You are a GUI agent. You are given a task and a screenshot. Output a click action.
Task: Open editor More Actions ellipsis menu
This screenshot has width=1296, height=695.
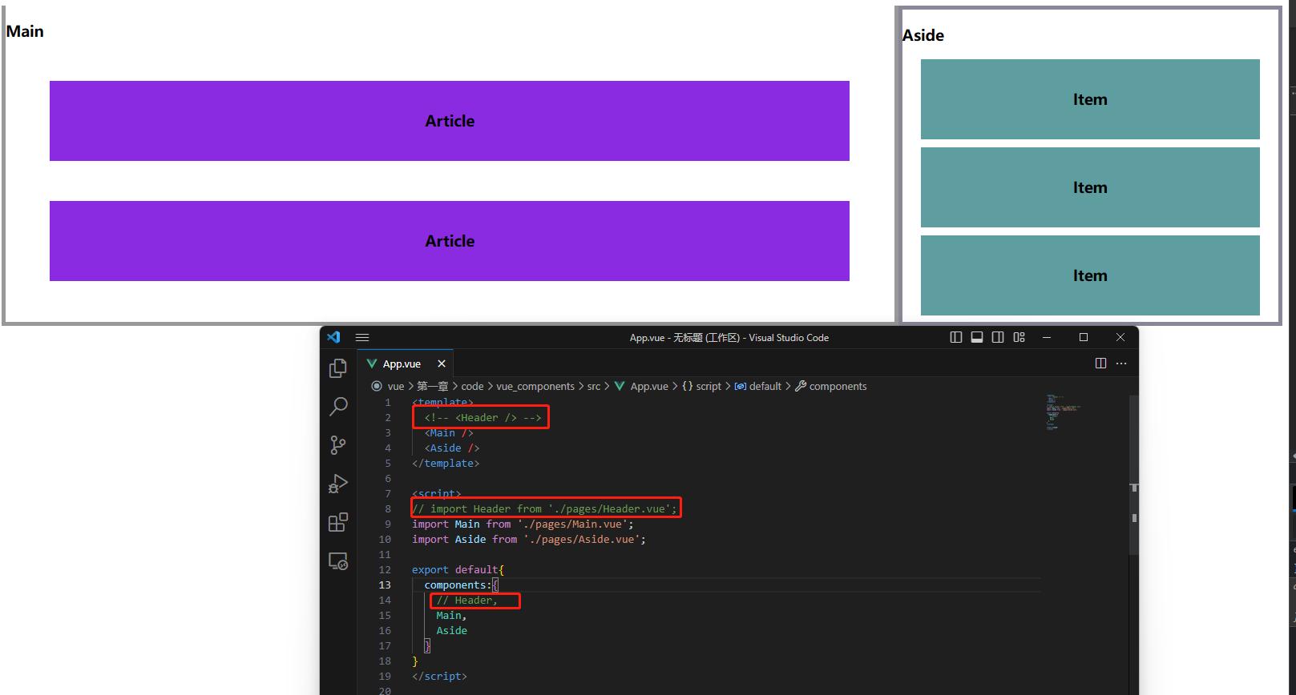pos(1121,364)
